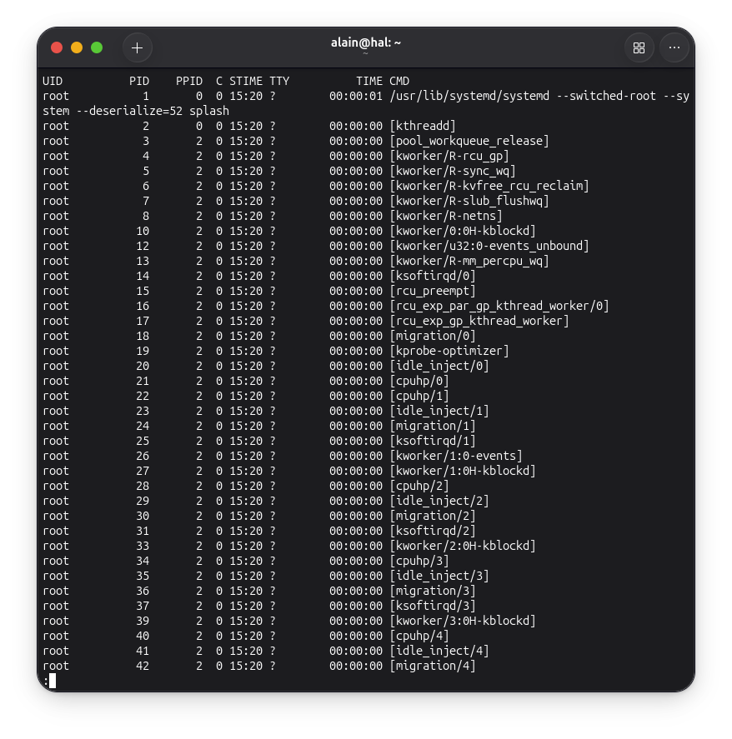Click the [cpuhp/1] process entry
Image resolution: width=732 pixels, height=739 pixels.
click(419, 397)
